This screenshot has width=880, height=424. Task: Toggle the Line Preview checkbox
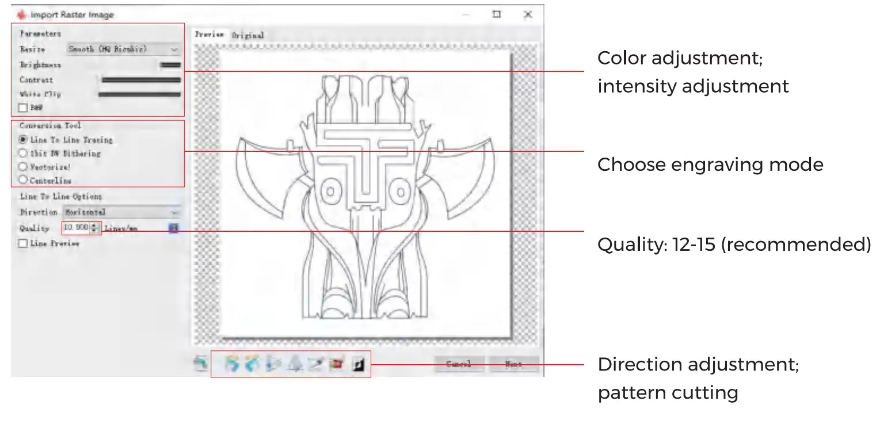click(x=23, y=244)
